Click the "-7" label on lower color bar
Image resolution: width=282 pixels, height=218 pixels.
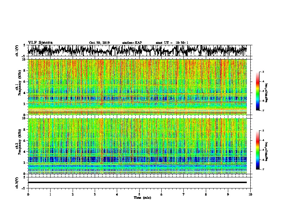point(262,169)
